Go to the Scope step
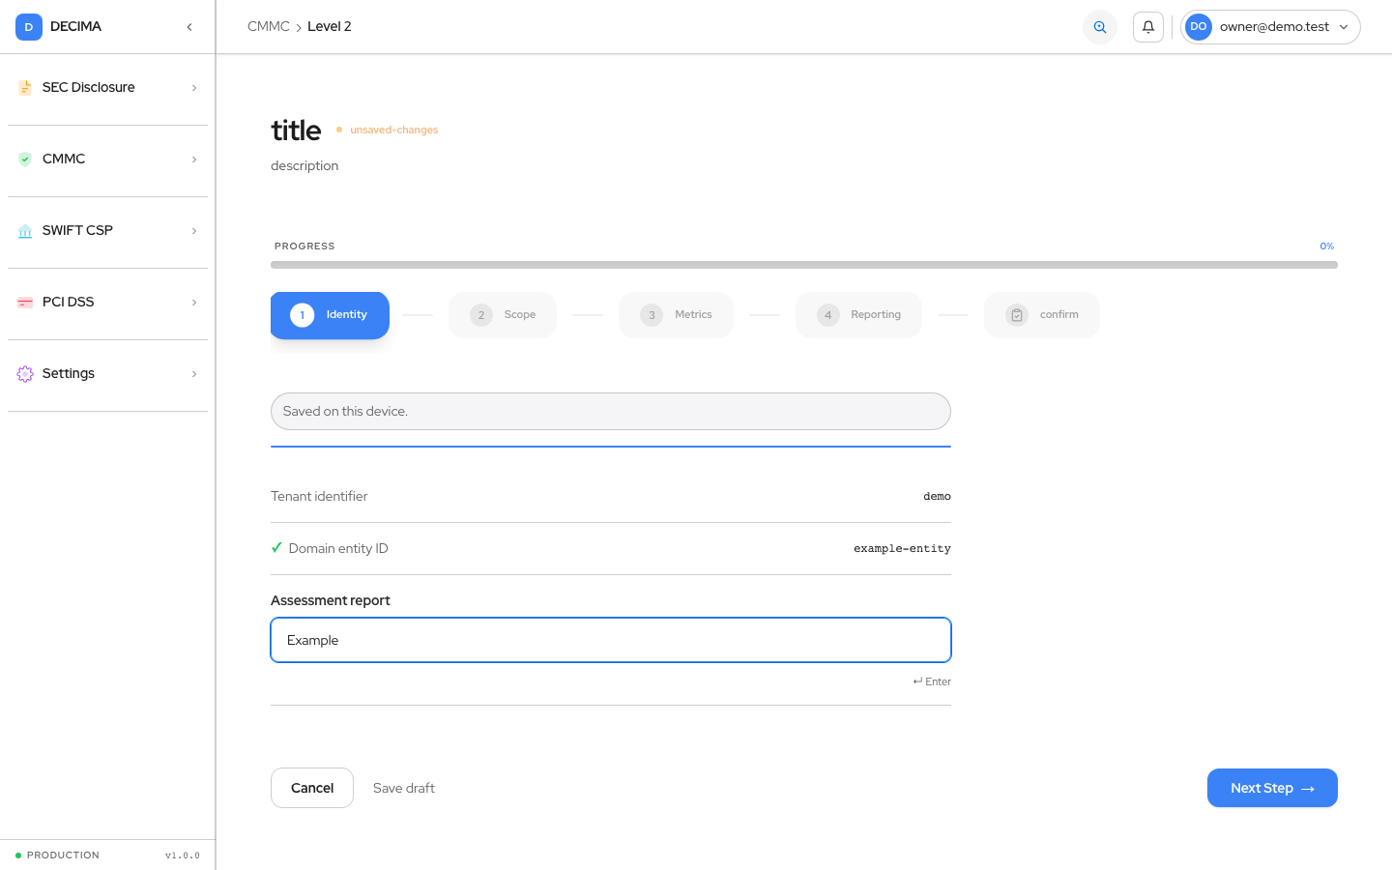Screen dimensions: 1392x870 (x=503, y=315)
